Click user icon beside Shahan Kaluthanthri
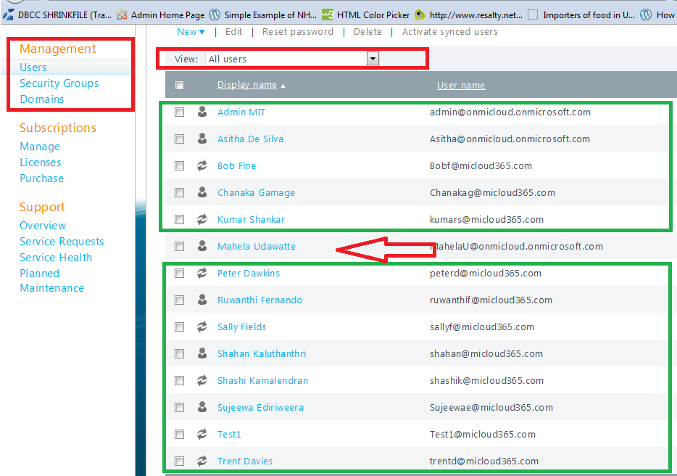The width and height of the screenshot is (677, 476). (x=202, y=353)
